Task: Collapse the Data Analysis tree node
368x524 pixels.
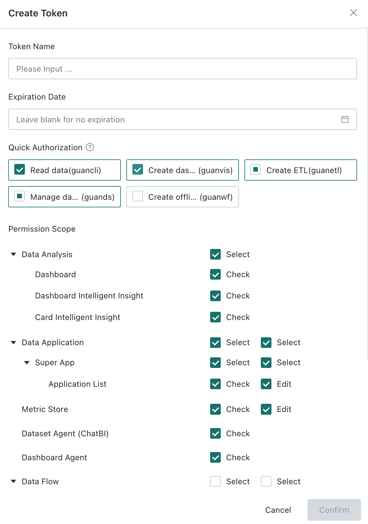Action: (13, 254)
